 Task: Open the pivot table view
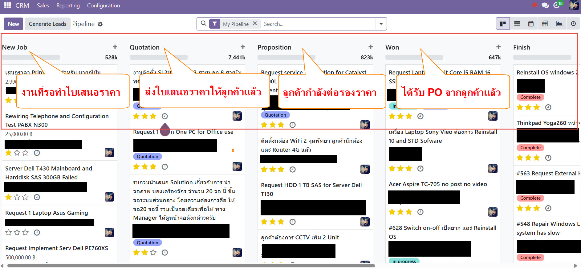tap(545, 24)
